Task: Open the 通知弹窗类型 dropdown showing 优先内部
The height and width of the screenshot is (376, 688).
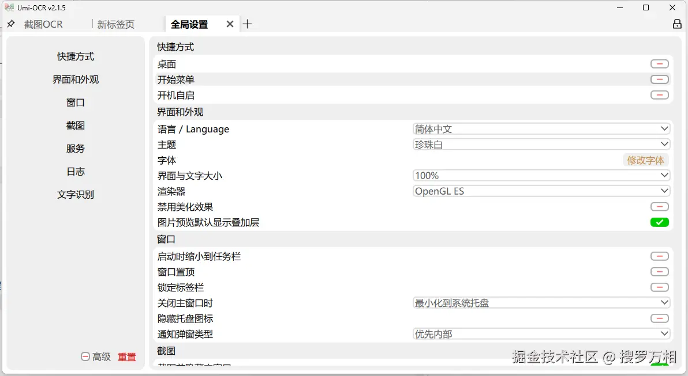Action: (x=541, y=334)
